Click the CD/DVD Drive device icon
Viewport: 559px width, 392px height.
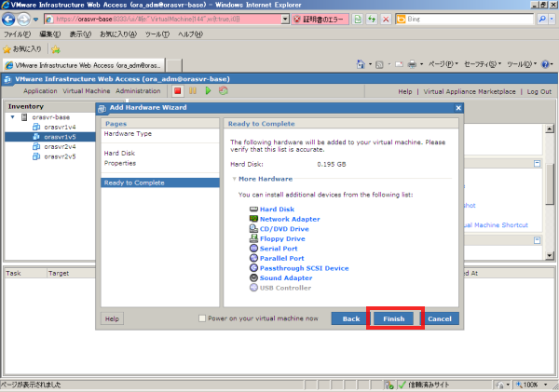(x=253, y=229)
